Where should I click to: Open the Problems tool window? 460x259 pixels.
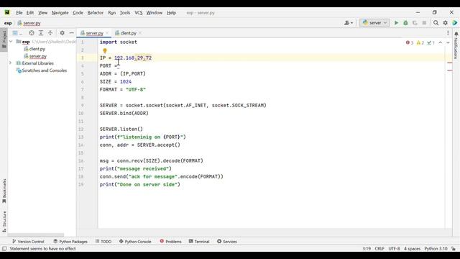[x=171, y=242]
